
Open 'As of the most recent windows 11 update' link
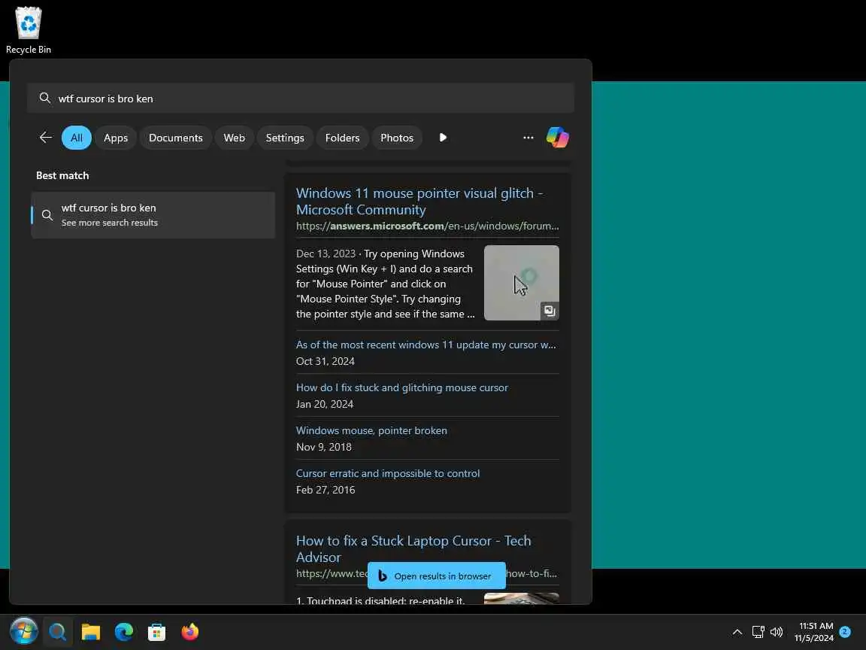pos(425,345)
